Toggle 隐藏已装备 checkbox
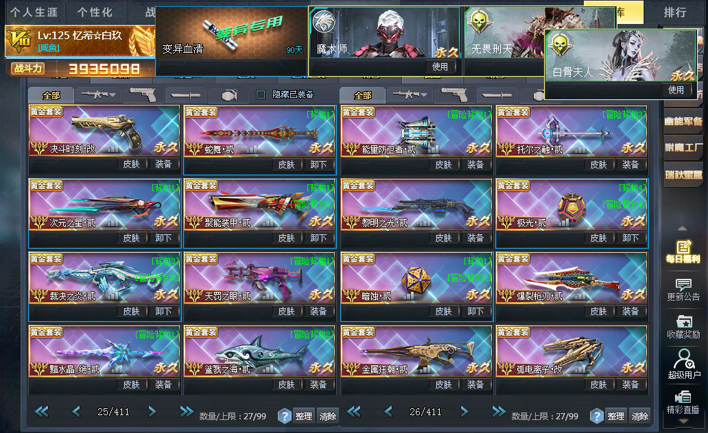 pyautogui.click(x=261, y=95)
